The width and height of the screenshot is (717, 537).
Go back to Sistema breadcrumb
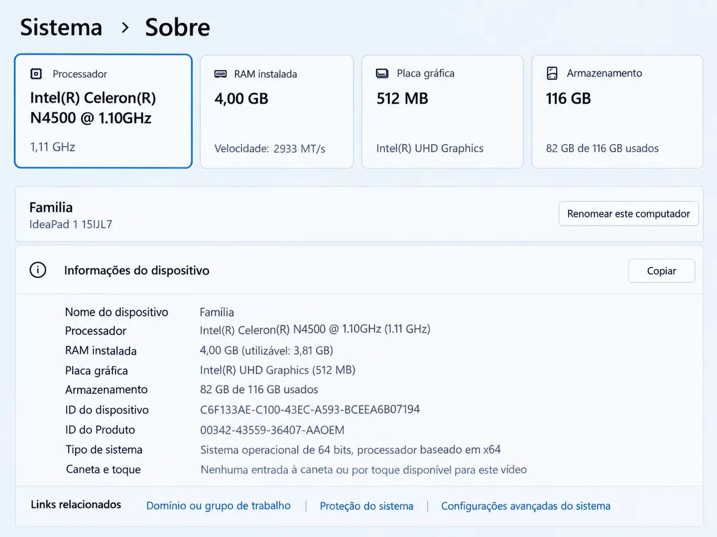click(x=61, y=27)
